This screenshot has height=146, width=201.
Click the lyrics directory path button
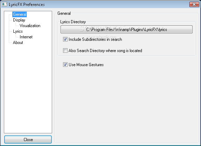click(x=126, y=30)
